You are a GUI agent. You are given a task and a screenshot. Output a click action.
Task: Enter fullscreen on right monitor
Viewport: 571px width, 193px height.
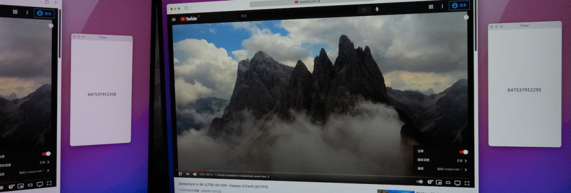tap(467, 183)
